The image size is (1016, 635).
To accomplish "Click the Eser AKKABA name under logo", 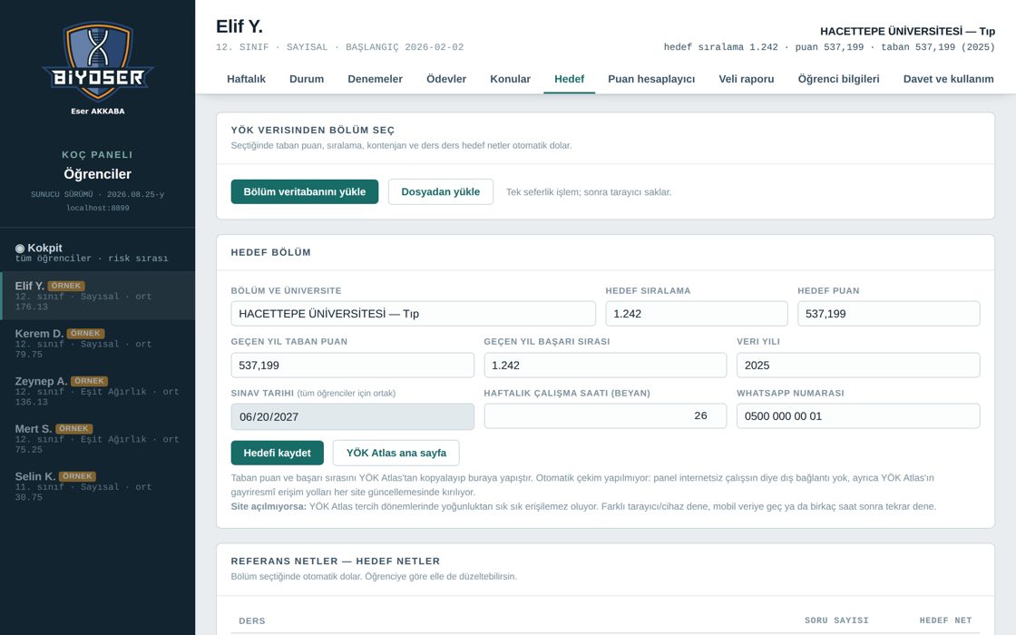I will point(98,112).
